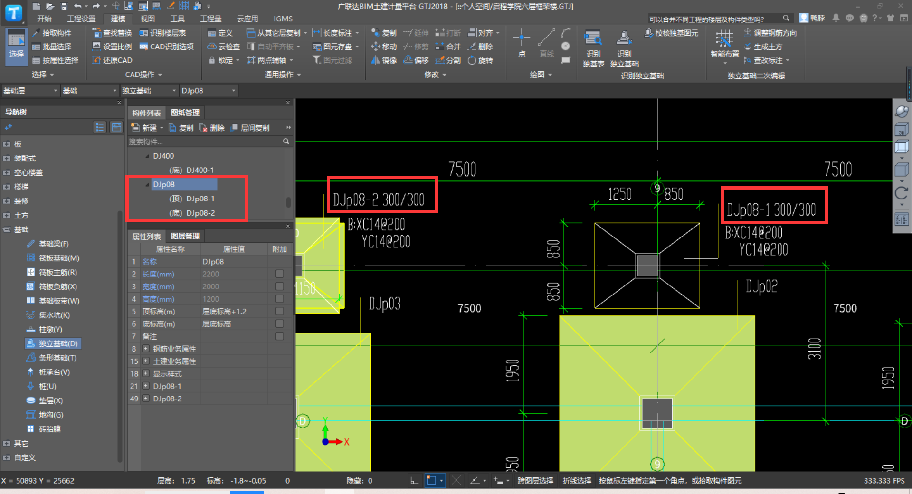Open 设置比例 set scale tool

click(112, 47)
